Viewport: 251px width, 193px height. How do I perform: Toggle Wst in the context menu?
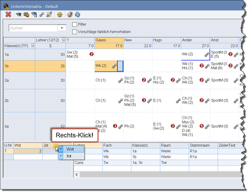(71, 149)
